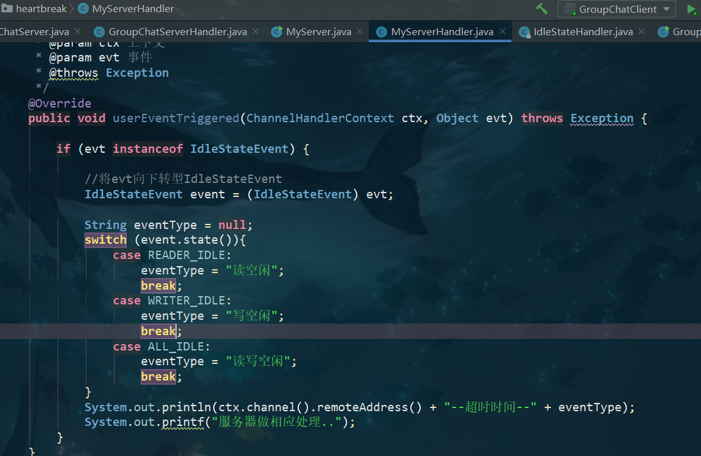701x456 pixels.
Task: Click the MyServerHandler breadcrumb
Action: click(127, 8)
